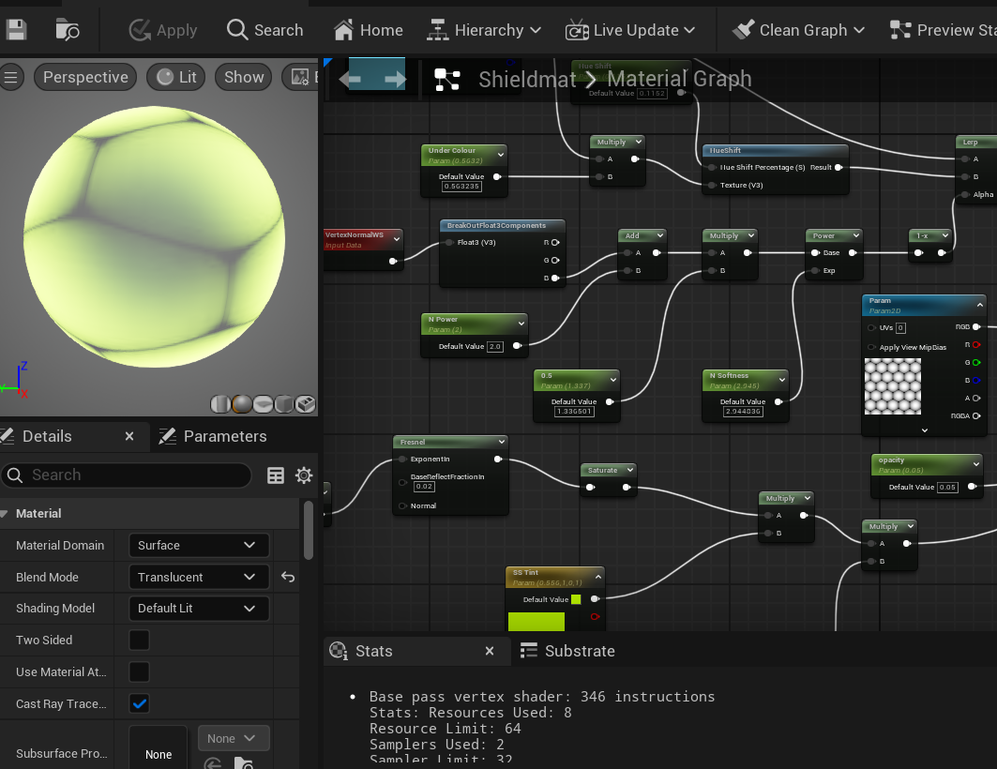This screenshot has width=997, height=769.
Task: Switch to the Details tab
Action: coord(47,436)
